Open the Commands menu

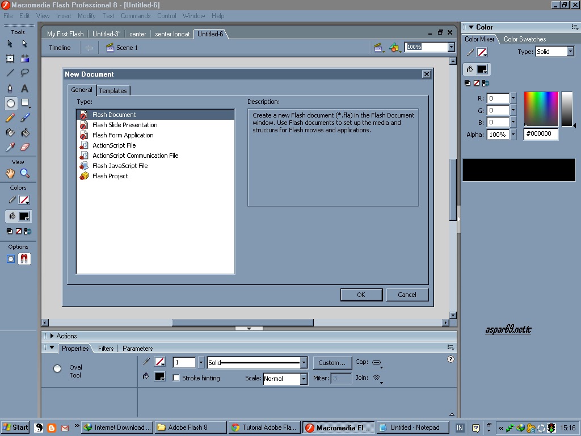[x=136, y=16]
